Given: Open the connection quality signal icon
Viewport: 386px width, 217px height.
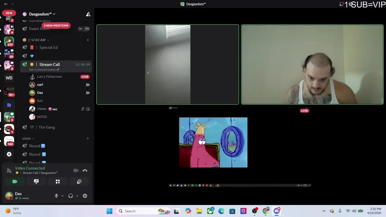Looking at the screenshot, I should coord(9,171).
